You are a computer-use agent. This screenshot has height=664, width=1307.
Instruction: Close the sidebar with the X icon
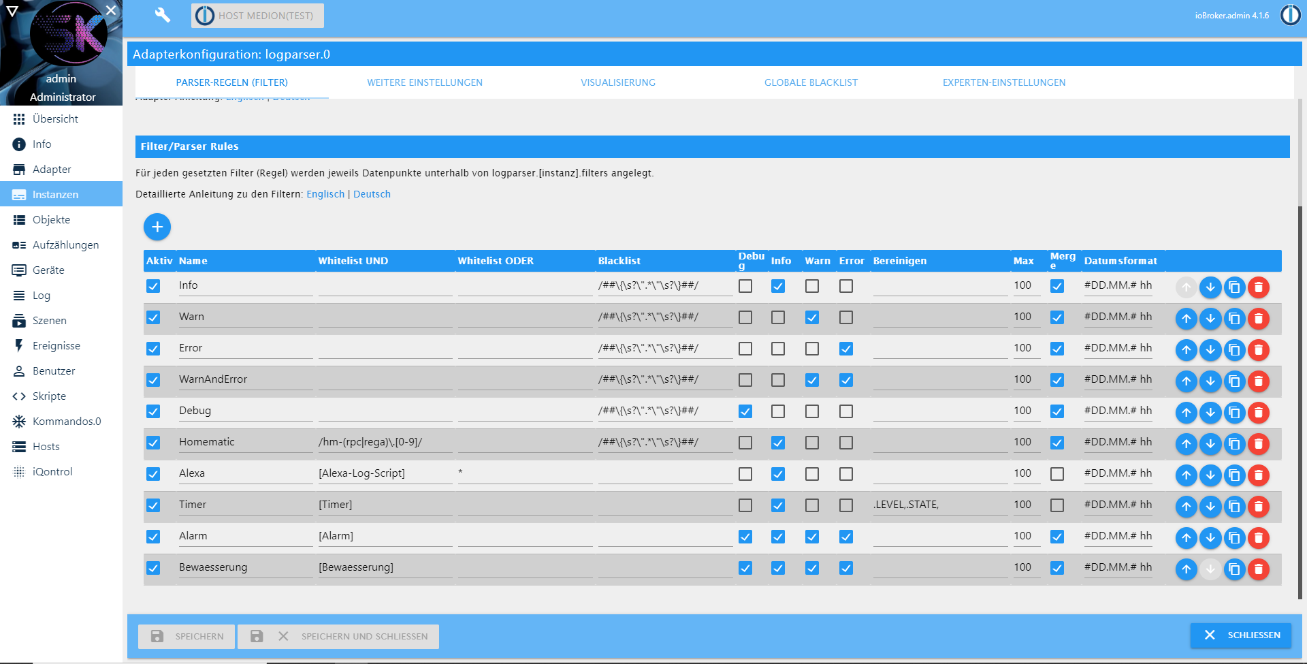(111, 10)
